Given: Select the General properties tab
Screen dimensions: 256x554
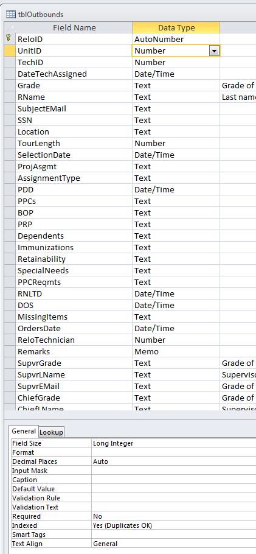Looking at the screenshot, I should click(x=24, y=431).
